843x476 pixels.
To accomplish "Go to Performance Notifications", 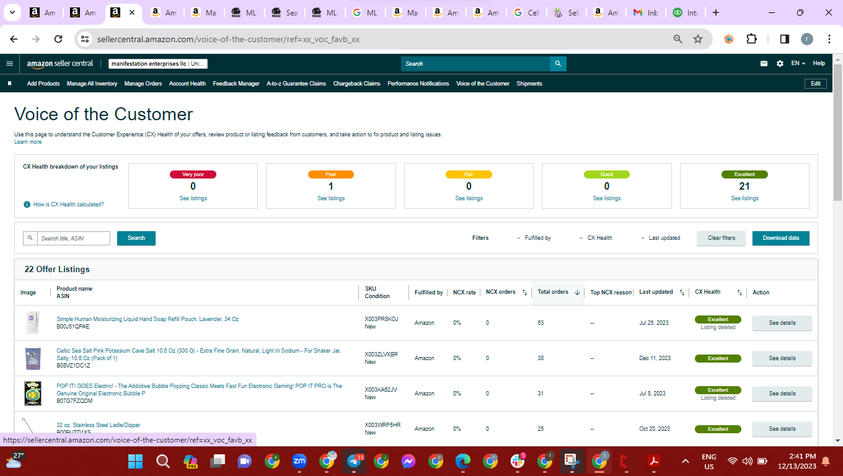I will [418, 84].
